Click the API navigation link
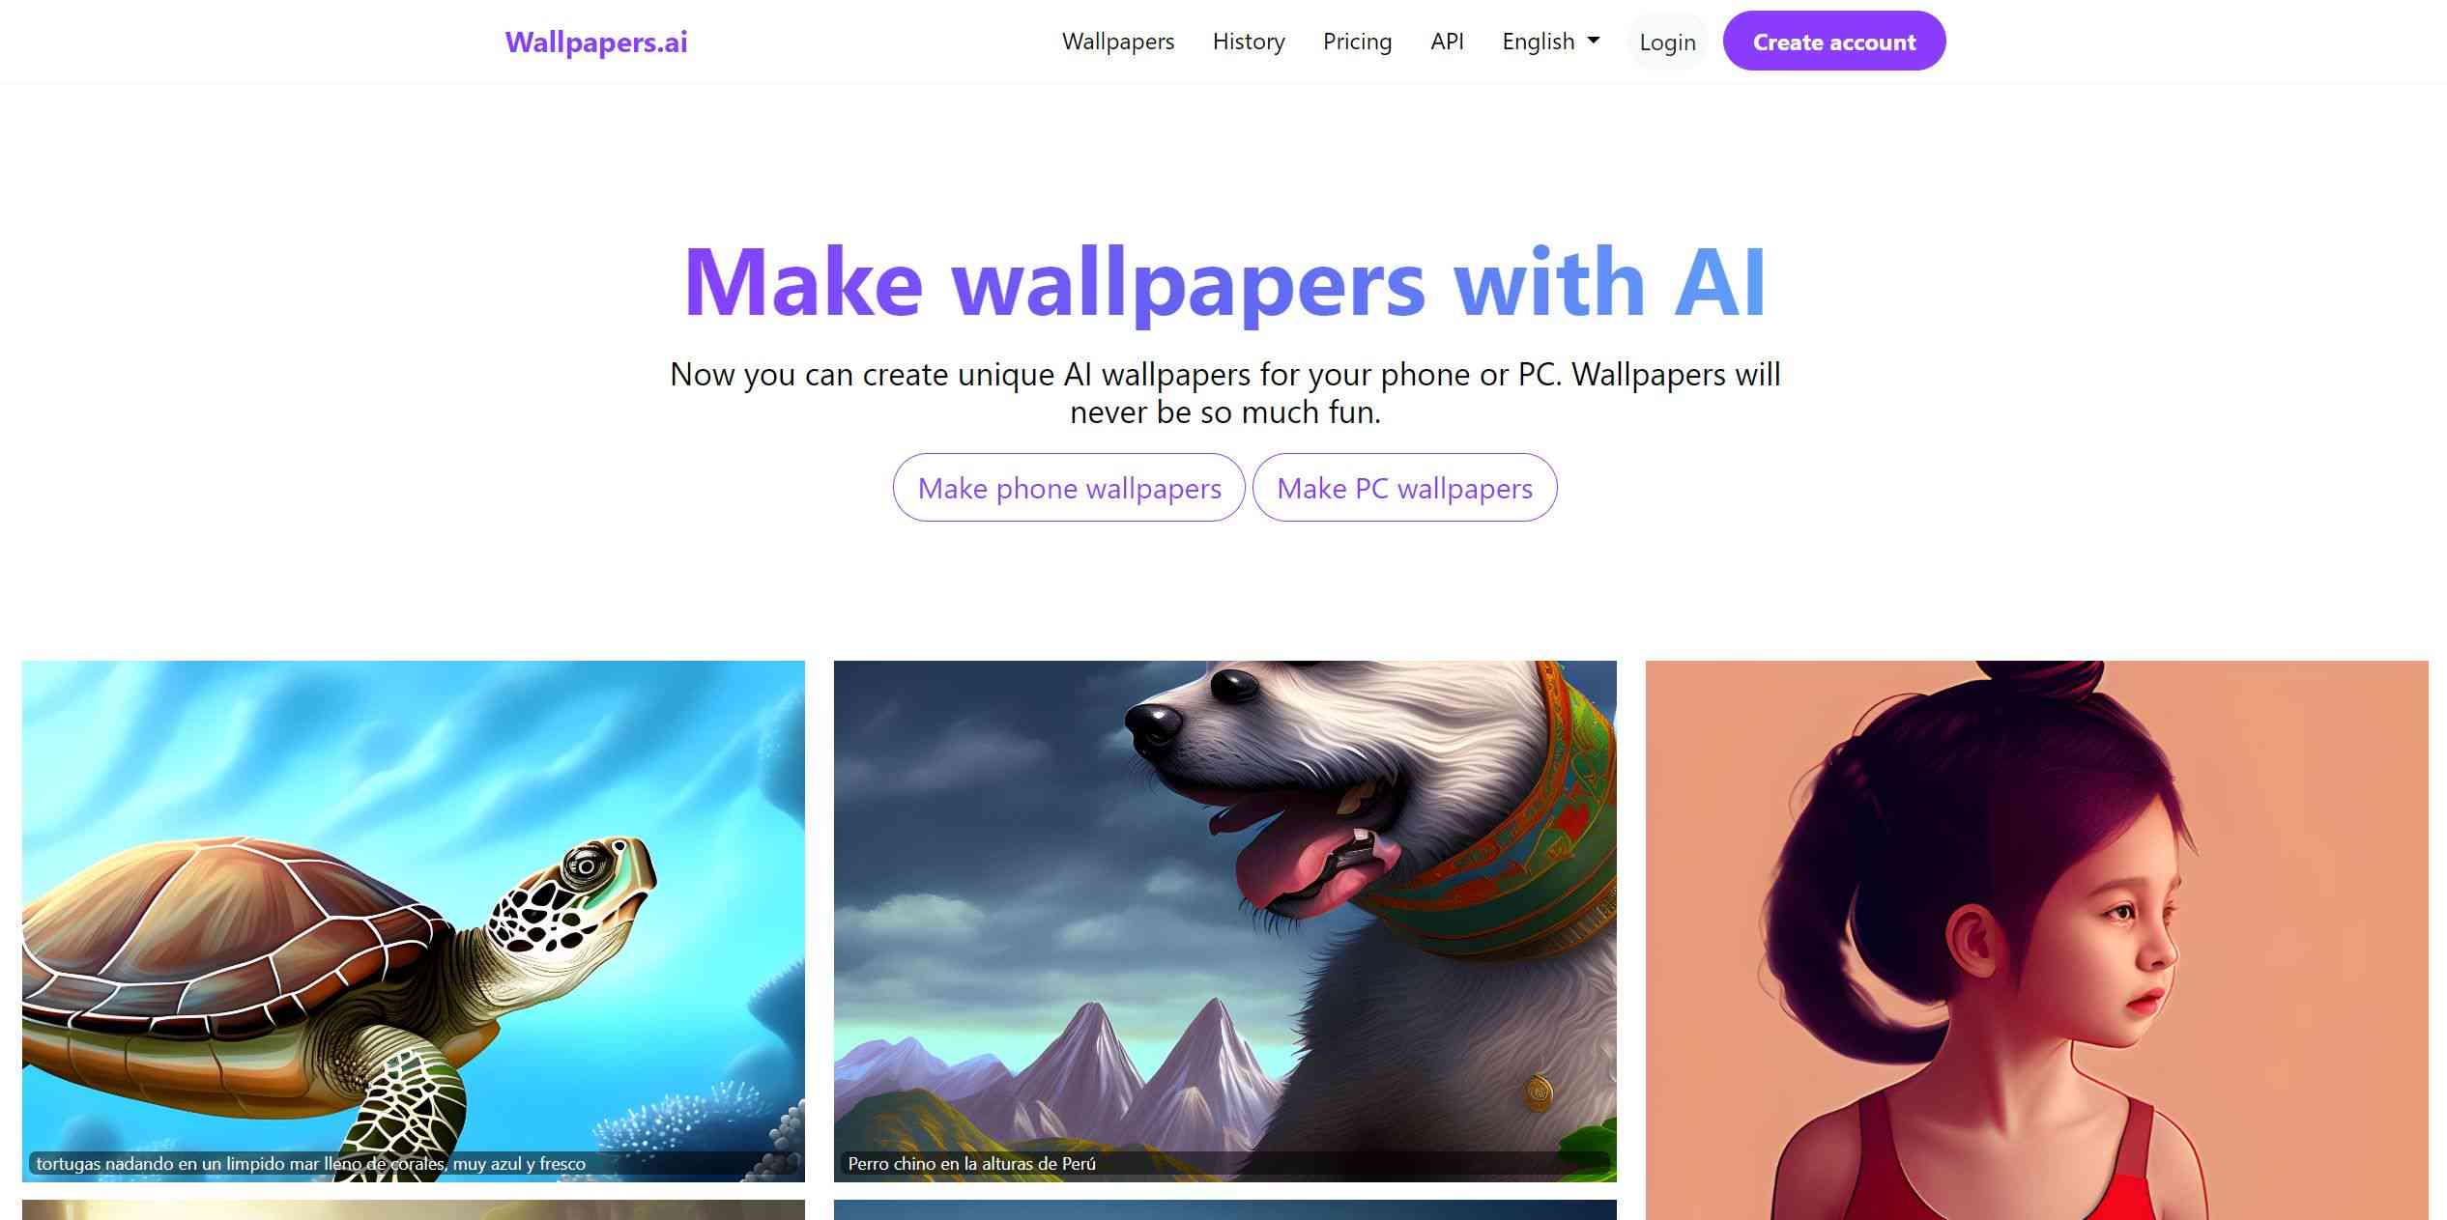Screen dimensions: 2447x1220 point(1447,41)
